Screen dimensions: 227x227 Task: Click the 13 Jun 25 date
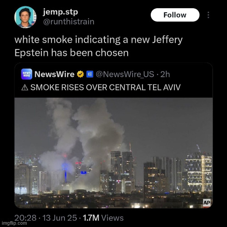click(x=59, y=218)
